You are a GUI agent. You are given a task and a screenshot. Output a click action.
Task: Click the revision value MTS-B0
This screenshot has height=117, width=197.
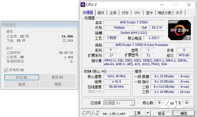tap(184, 55)
